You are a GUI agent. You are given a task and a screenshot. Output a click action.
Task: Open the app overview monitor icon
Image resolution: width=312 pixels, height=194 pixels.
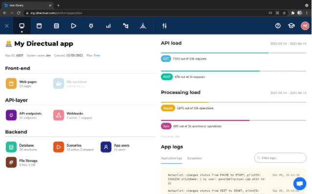coord(21,26)
